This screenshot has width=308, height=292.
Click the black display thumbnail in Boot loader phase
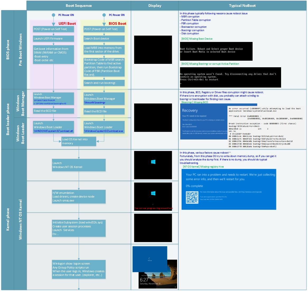[153, 118]
